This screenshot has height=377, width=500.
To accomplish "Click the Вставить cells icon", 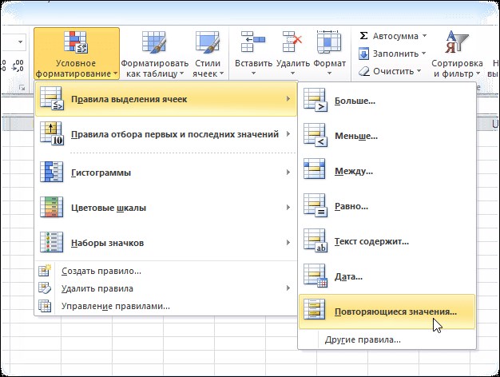I will [253, 42].
